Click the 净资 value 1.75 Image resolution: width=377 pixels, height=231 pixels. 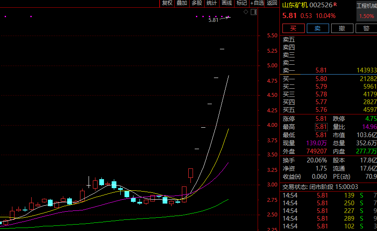tap(321, 168)
